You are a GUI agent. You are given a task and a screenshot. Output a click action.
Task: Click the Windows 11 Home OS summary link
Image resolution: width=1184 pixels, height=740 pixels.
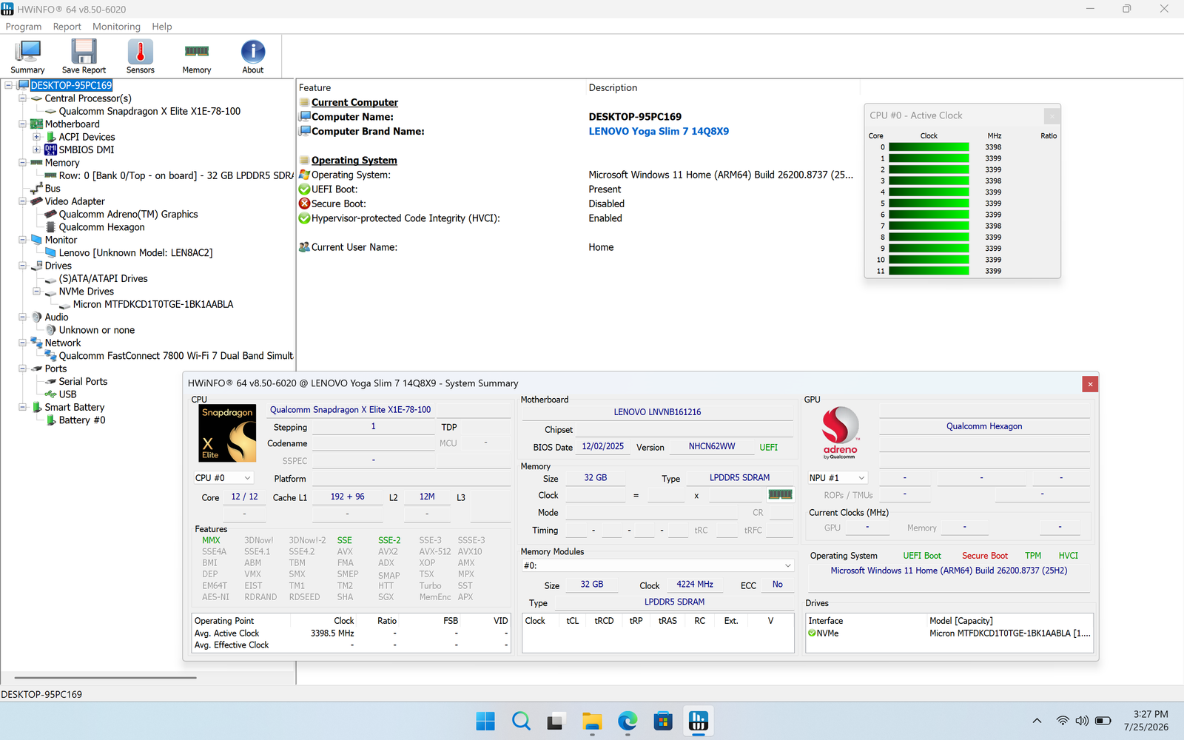pyautogui.click(x=949, y=571)
